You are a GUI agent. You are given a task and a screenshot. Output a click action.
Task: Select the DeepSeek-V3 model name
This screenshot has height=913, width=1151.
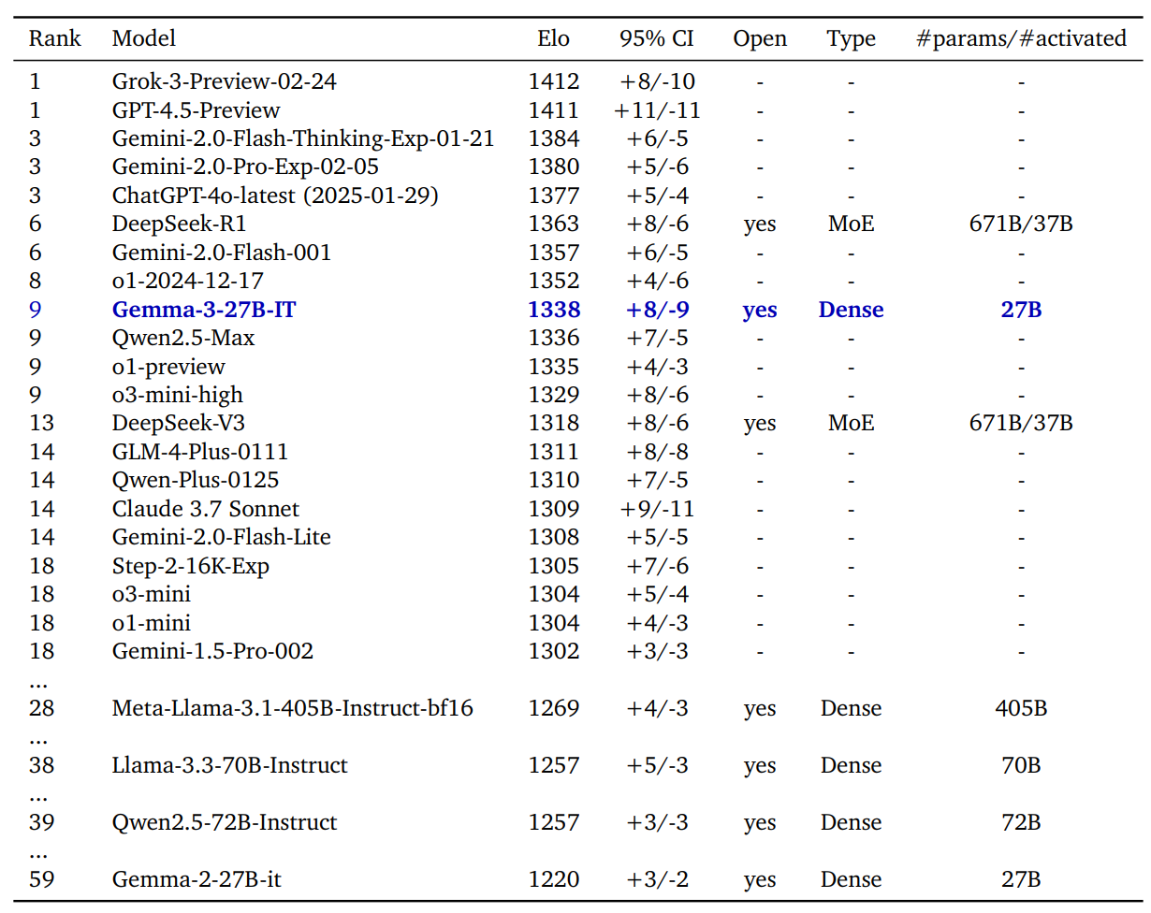pyautogui.click(x=179, y=424)
